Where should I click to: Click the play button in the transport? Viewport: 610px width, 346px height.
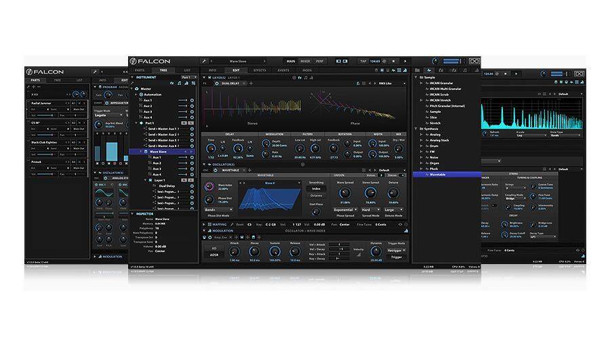[x=405, y=62]
